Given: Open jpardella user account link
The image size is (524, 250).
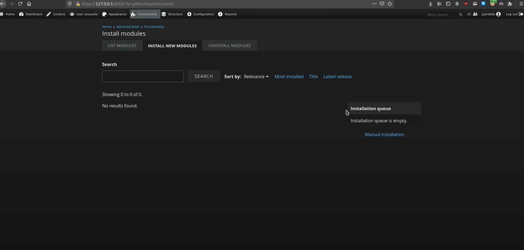Looking at the screenshot, I should 491,14.
